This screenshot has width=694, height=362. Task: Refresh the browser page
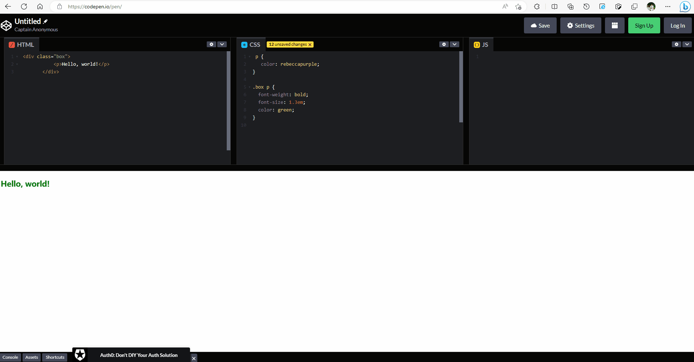(24, 7)
